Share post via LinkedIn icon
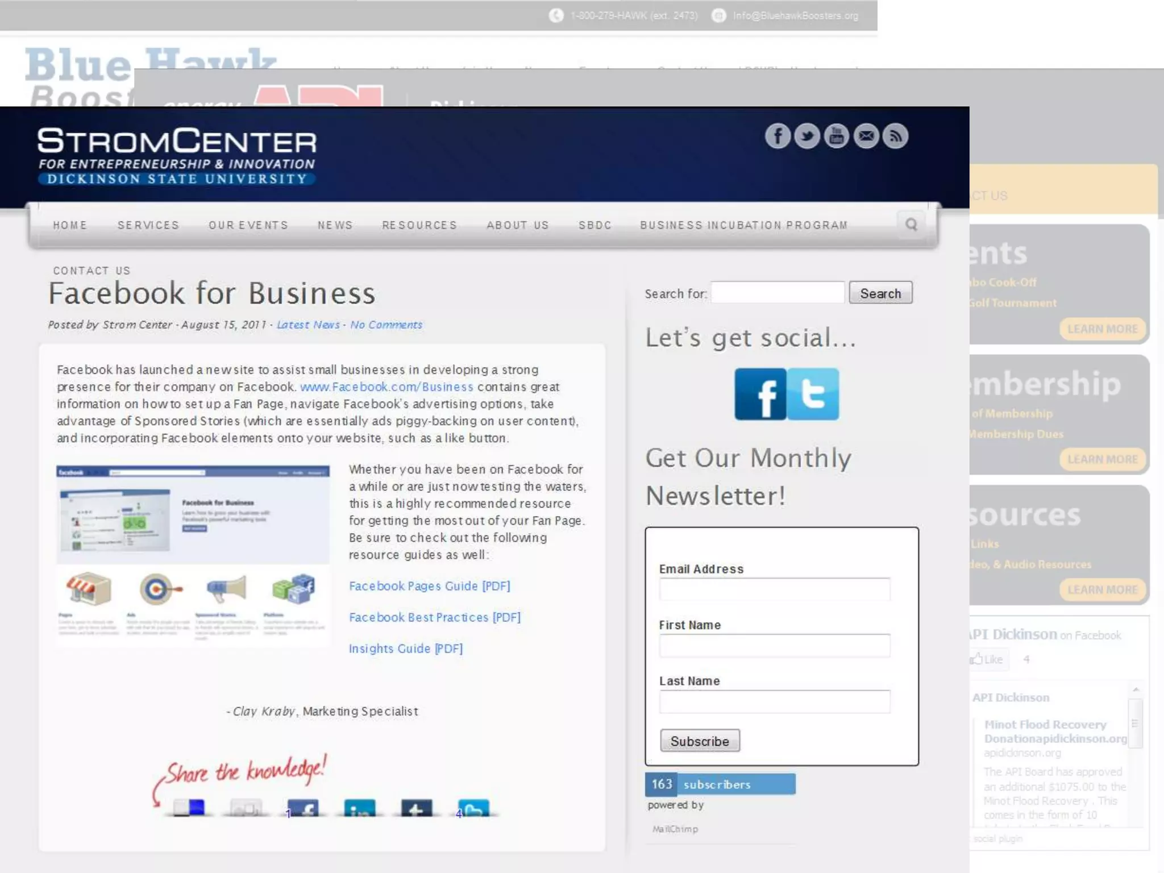 pos(360,808)
